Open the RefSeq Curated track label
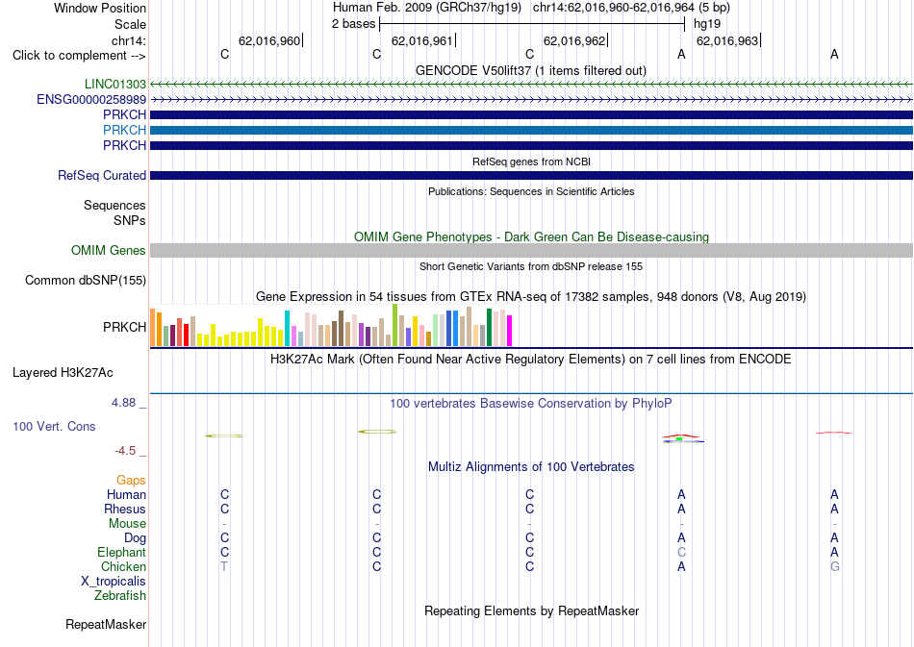The width and height of the screenshot is (914, 647). point(102,175)
